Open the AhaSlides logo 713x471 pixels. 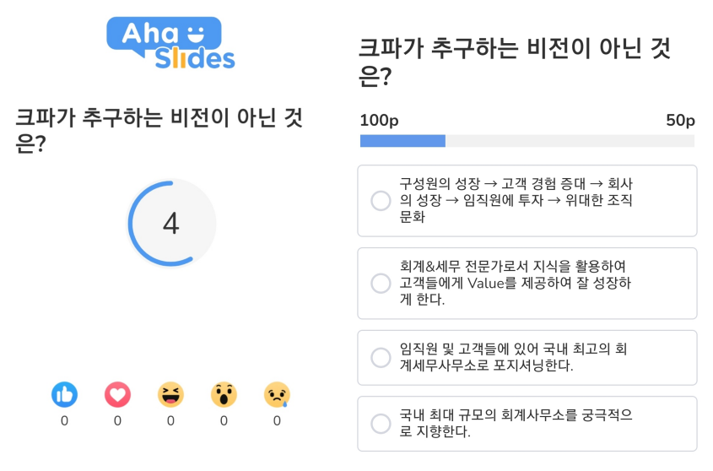tap(170, 43)
